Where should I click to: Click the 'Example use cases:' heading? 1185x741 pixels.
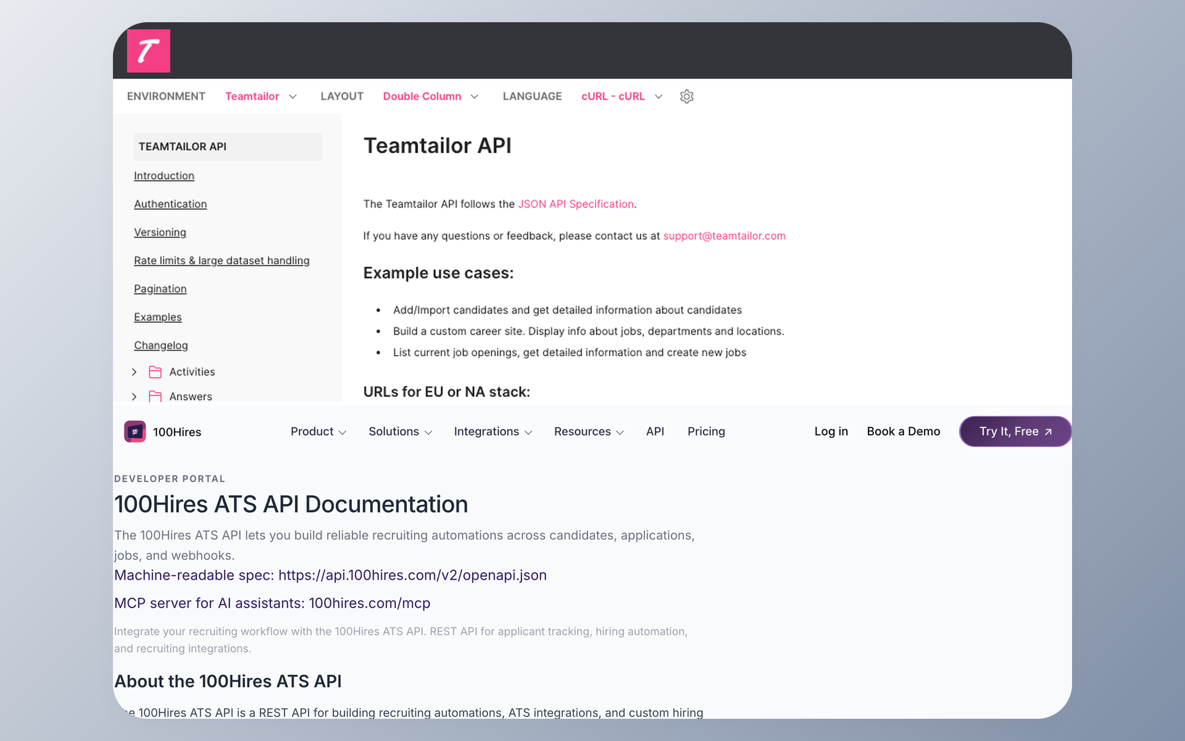tap(438, 273)
